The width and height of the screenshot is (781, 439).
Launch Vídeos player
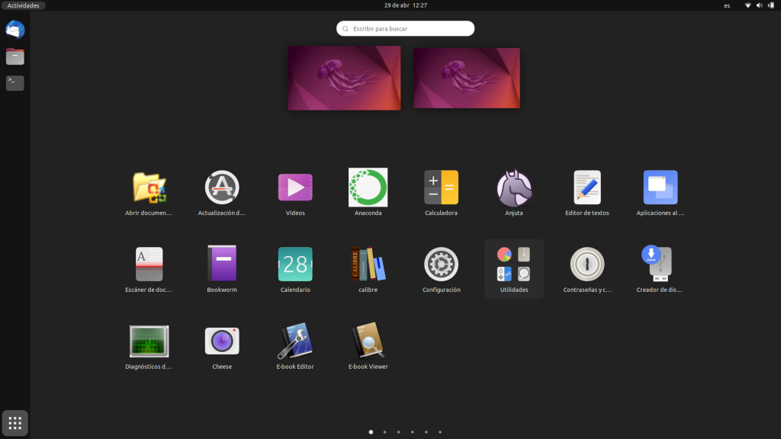coord(294,187)
